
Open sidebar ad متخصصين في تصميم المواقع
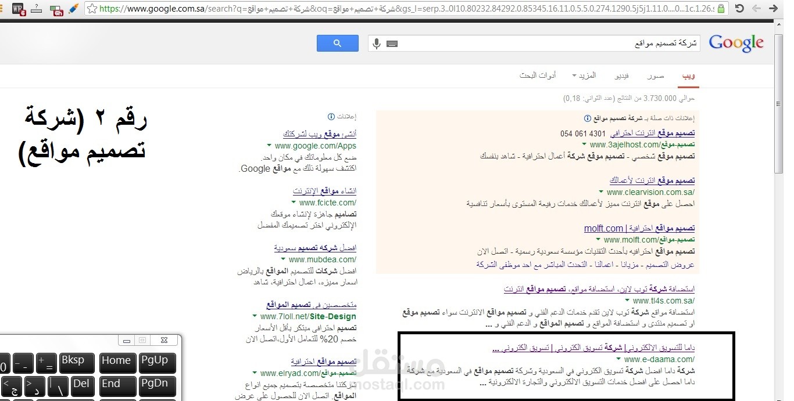[x=312, y=305]
